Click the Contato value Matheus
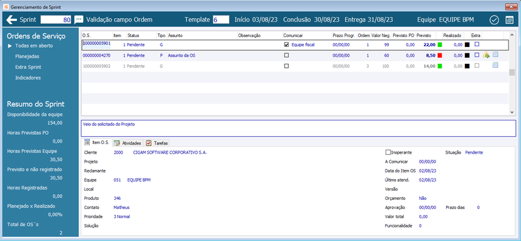The image size is (521, 241). [x=122, y=207]
